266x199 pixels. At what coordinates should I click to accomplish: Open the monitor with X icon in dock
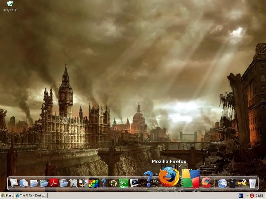point(134,183)
